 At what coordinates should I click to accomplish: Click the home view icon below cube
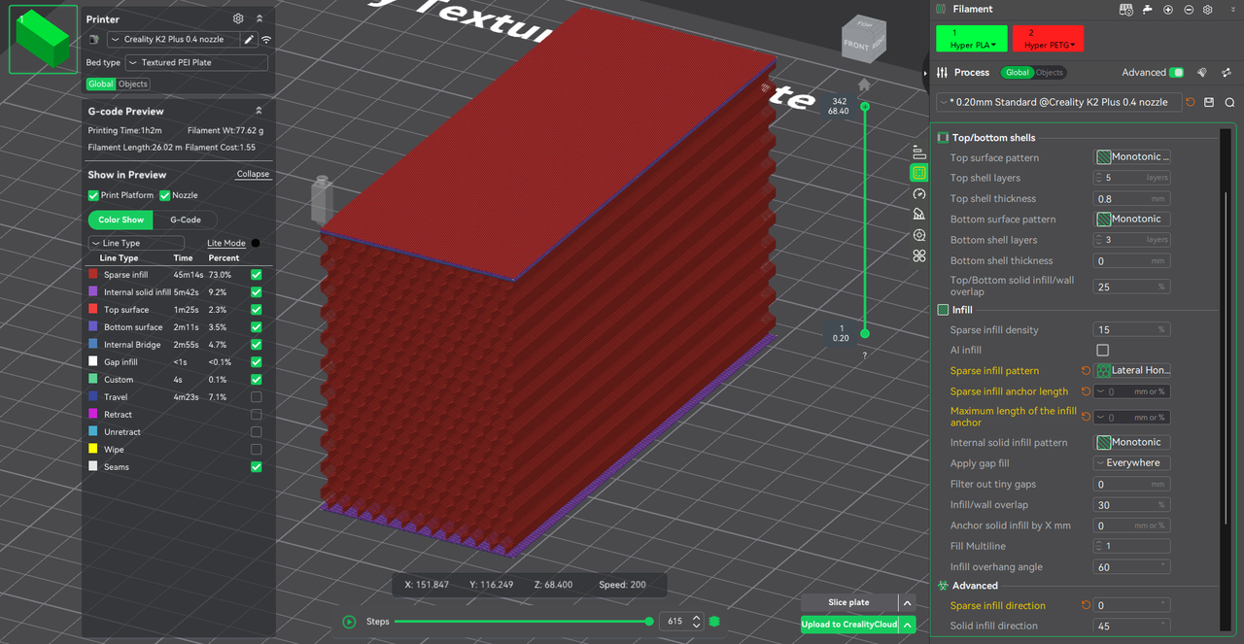[864, 85]
